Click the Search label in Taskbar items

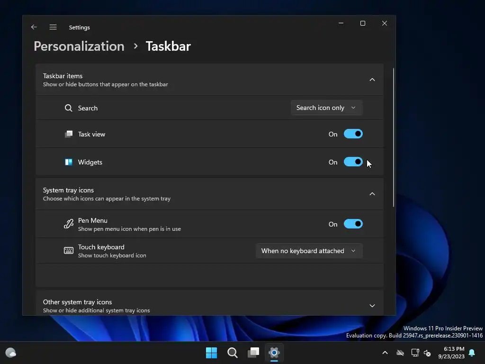pyautogui.click(x=88, y=108)
